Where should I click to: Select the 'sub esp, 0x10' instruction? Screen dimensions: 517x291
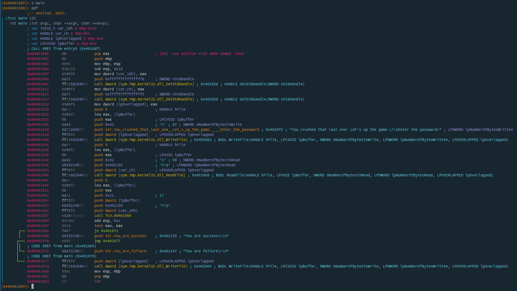[x=108, y=69]
